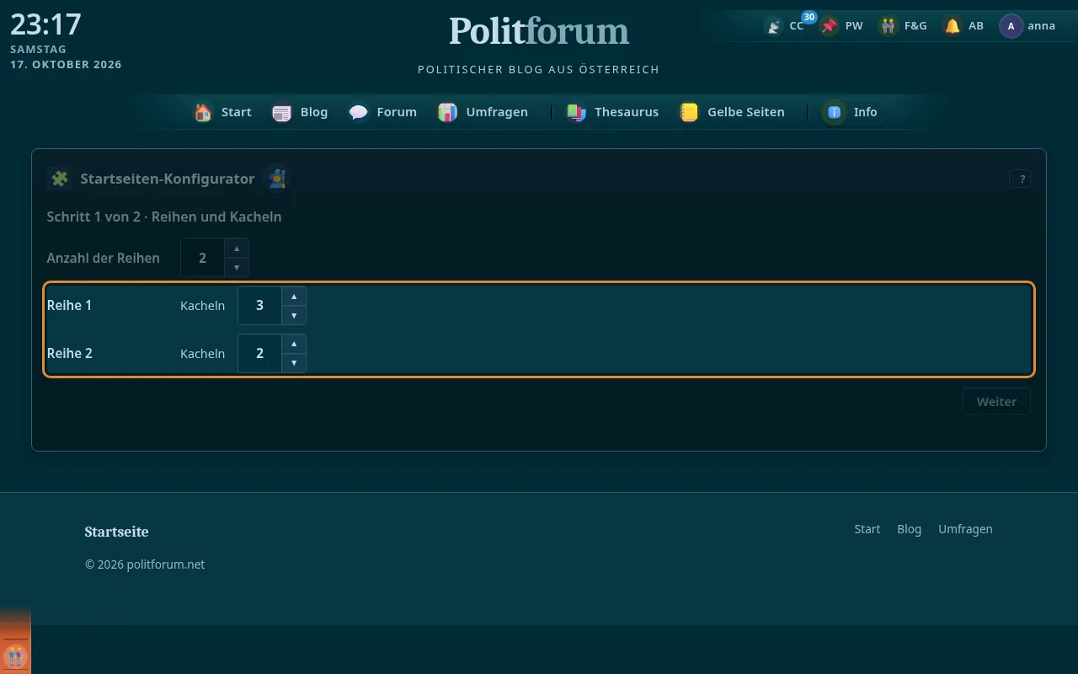Open the CC satellite dish icon
The width and height of the screenshot is (1078, 674).
pyautogui.click(x=773, y=26)
